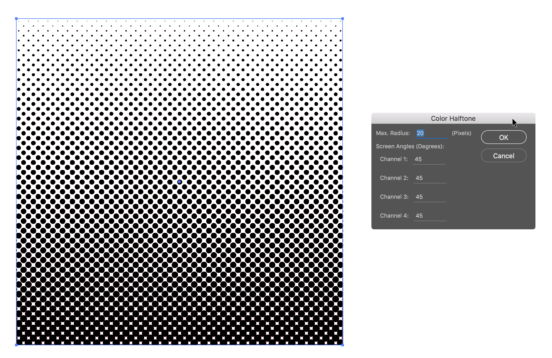552x358 pixels.
Task: Click the (Pixels) unit label
Action: (x=461, y=133)
